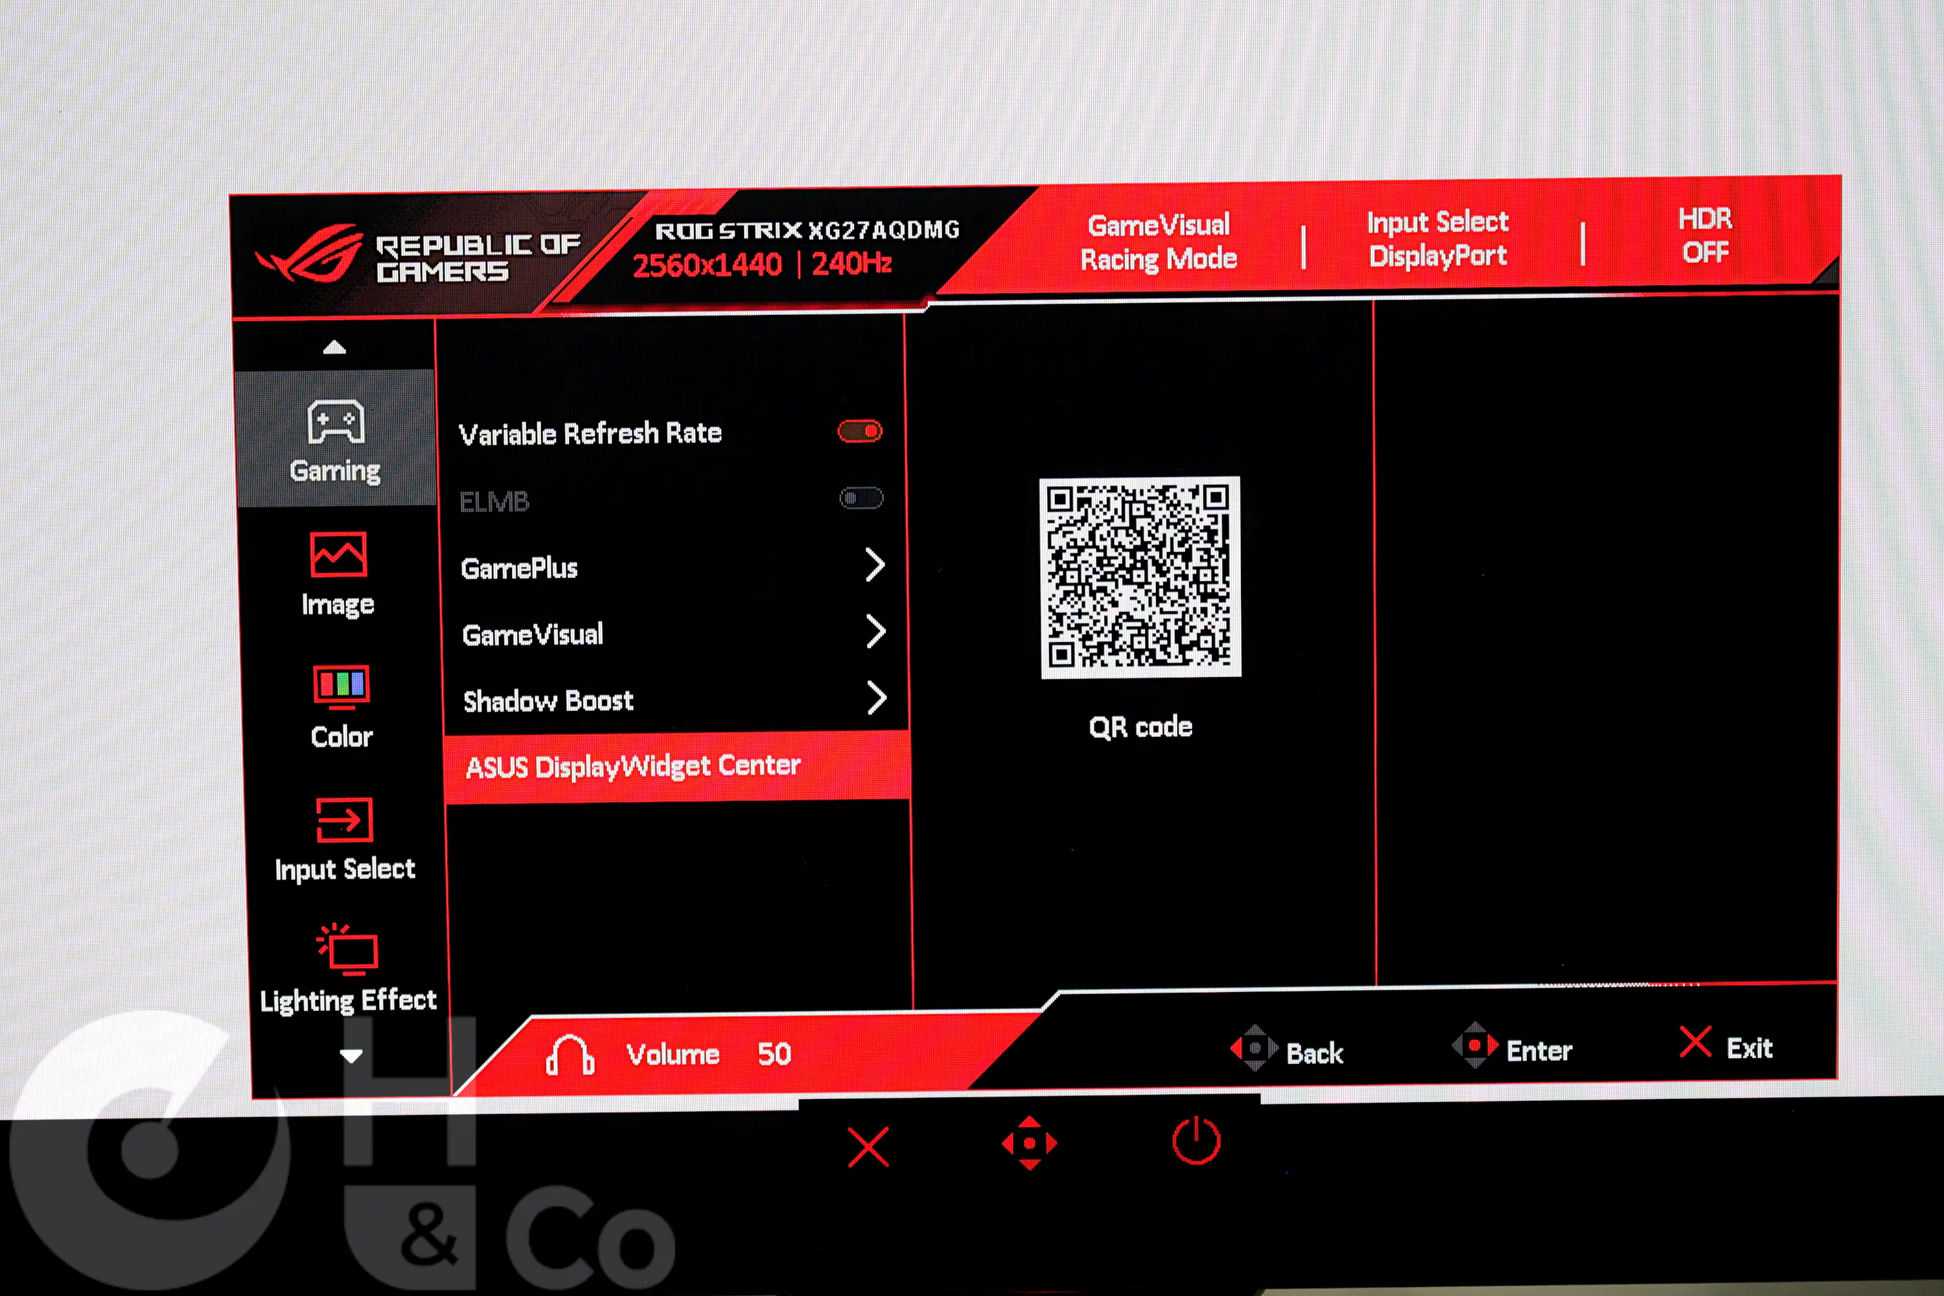Click the QR code caption
The height and width of the screenshot is (1296, 1944).
click(1140, 727)
